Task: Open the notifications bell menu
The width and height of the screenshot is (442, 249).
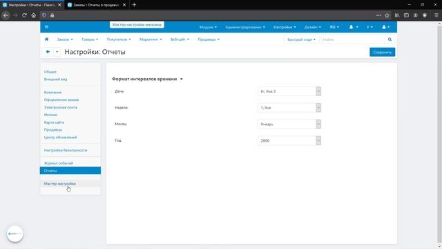Action: pos(354,27)
